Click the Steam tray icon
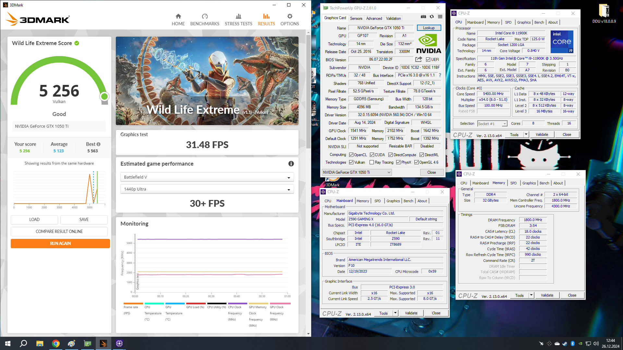623x350 pixels. (x=565, y=344)
